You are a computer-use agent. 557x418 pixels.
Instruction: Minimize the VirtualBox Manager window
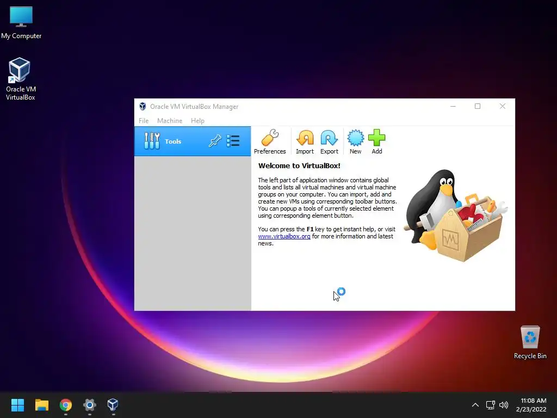tap(453, 106)
